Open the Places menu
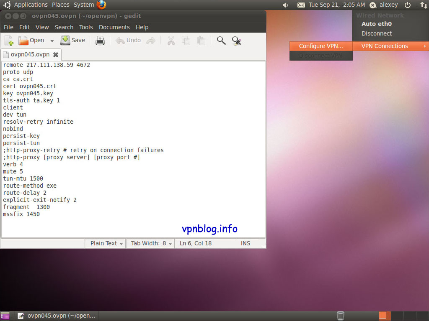Screen dimensions: 429x321 click(x=60, y=5)
